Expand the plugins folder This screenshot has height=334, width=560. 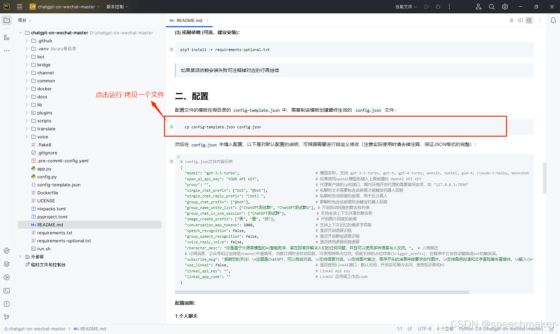[x=27, y=113]
